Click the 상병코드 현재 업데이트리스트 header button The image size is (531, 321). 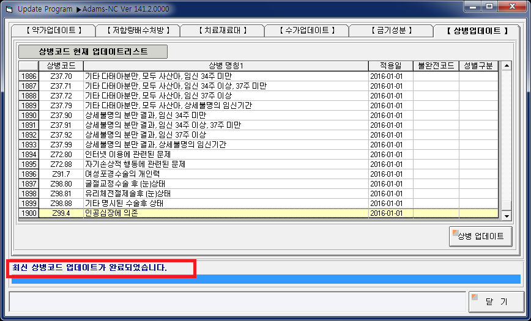point(93,51)
